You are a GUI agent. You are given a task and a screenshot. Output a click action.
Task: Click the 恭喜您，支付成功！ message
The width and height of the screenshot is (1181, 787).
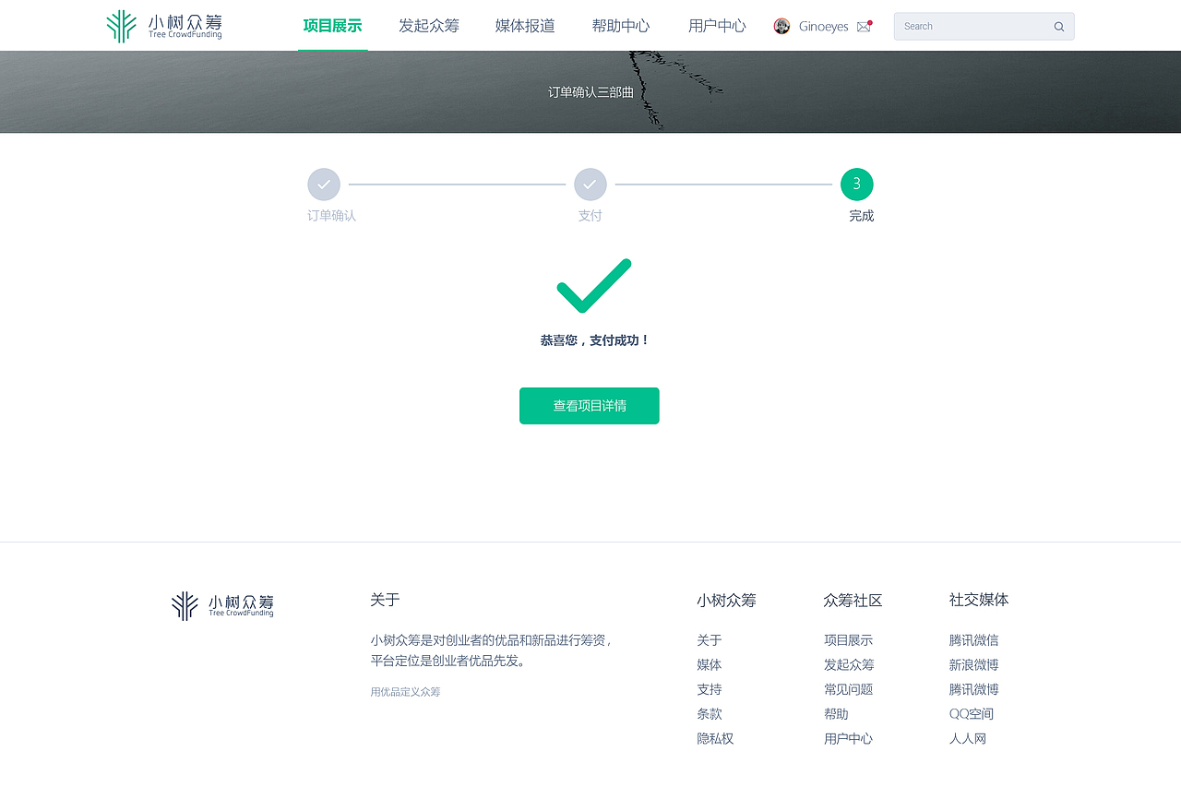(595, 340)
